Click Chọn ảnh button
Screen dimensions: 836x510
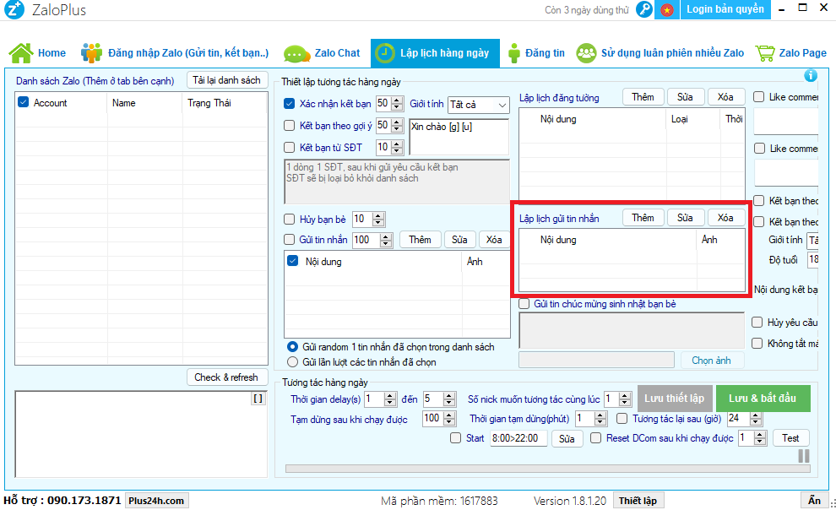pyautogui.click(x=711, y=361)
